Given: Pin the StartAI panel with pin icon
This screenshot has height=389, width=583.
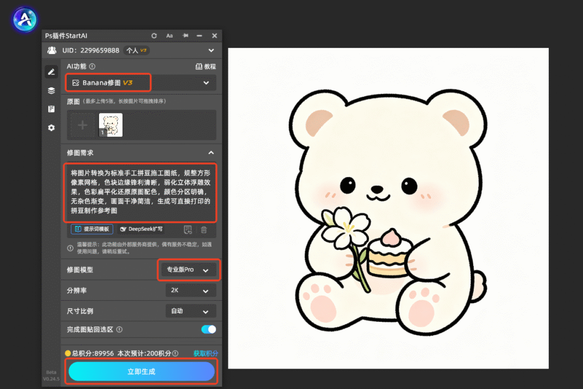Looking at the screenshot, I should point(185,36).
